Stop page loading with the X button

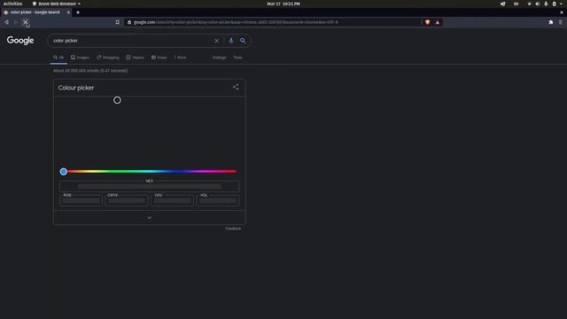coord(26,22)
